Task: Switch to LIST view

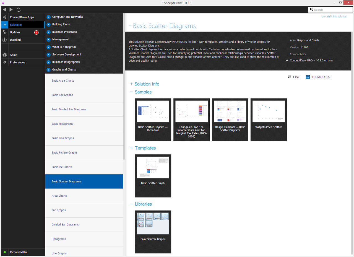Action: [294, 77]
